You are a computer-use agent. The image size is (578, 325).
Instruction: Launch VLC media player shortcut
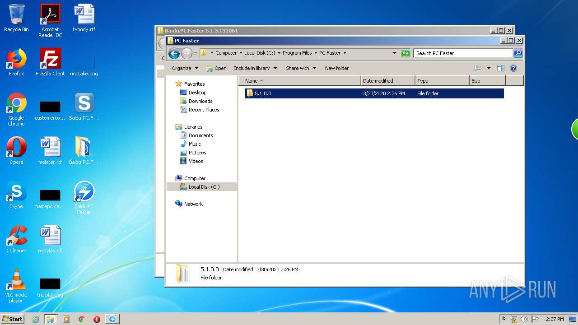[x=16, y=286]
